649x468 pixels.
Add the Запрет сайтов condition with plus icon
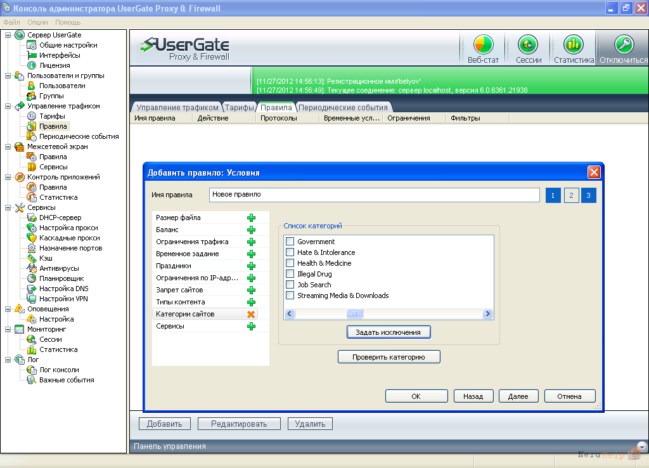[x=251, y=290]
